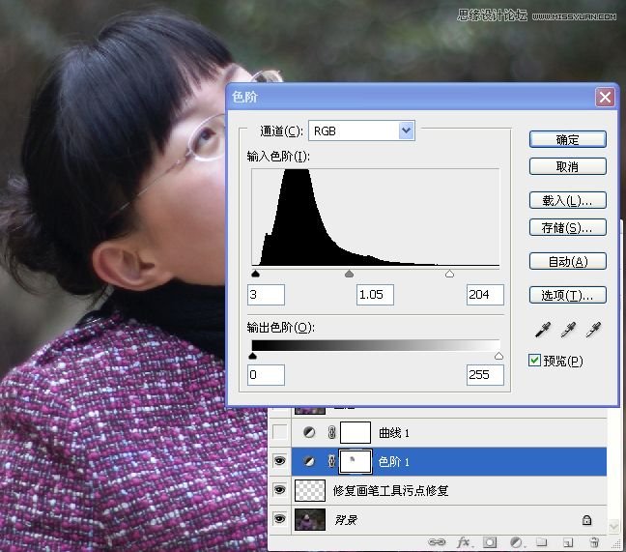The width and height of the screenshot is (626, 552).
Task: Click the lock icon on 背景 layer
Action: click(586, 520)
